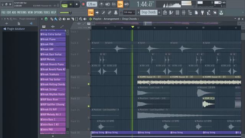245x138 pixels.
Task: Open the PATTERNS menu
Action: click(x=22, y=12)
